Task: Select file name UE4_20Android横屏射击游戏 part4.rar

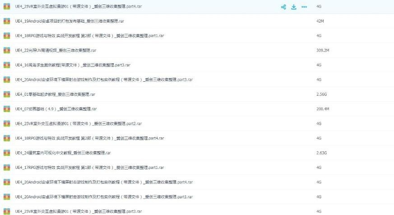Action: point(104,182)
